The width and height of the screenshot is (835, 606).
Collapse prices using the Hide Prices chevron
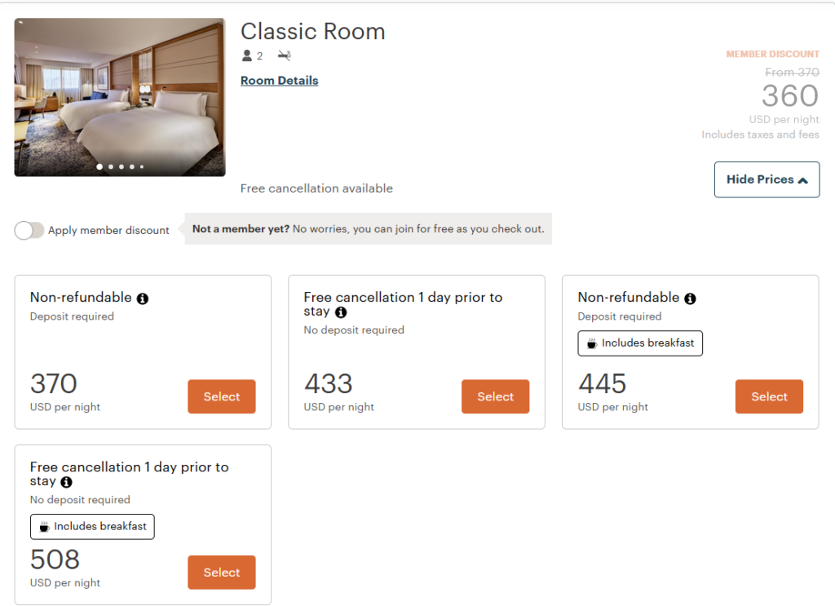(x=803, y=179)
